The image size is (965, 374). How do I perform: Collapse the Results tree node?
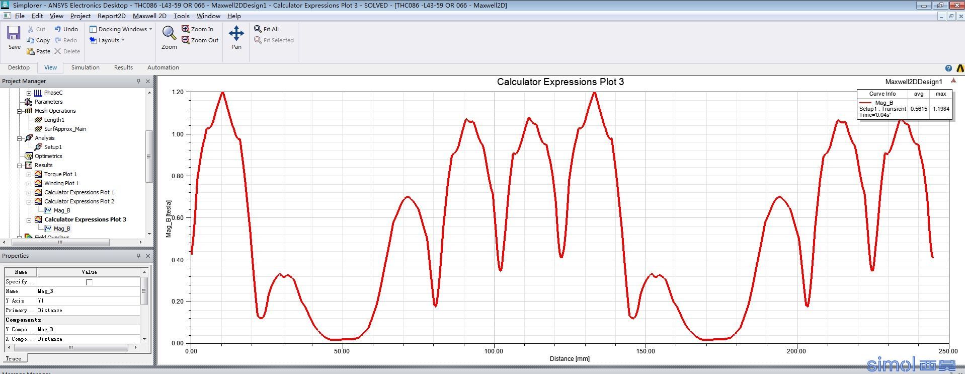coord(19,165)
